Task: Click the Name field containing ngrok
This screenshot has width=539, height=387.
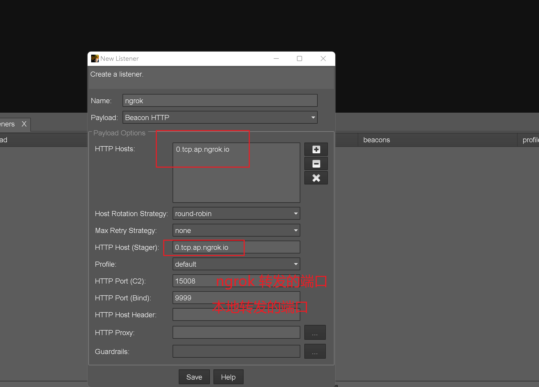Action: [220, 101]
